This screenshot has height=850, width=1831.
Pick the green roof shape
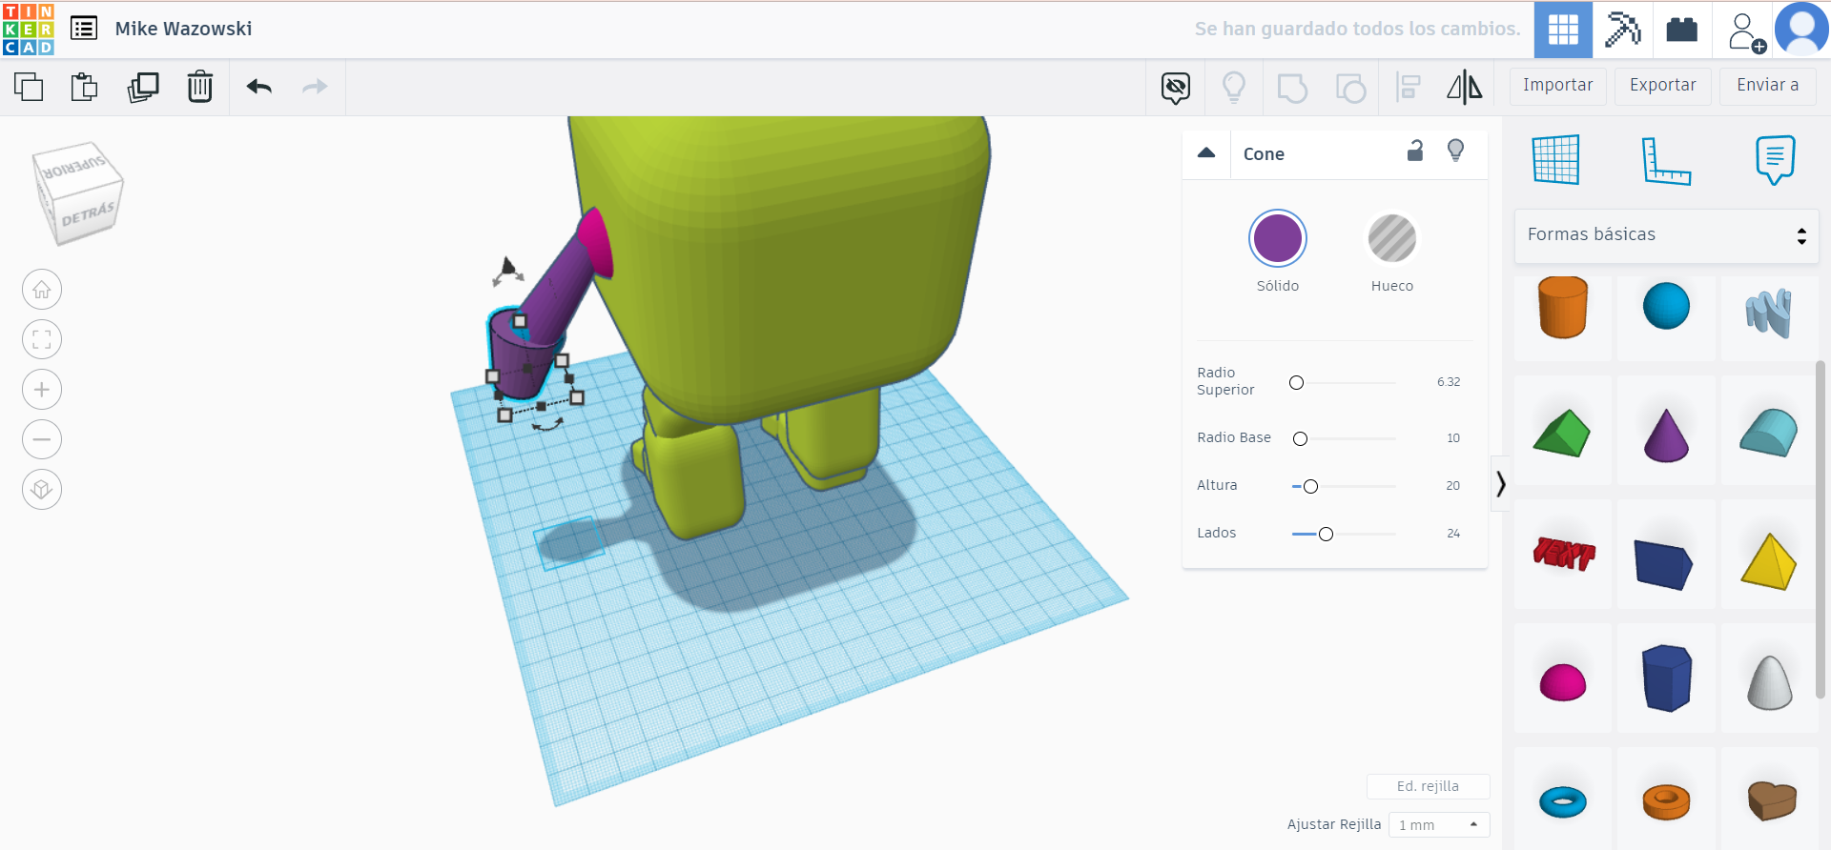(1562, 434)
